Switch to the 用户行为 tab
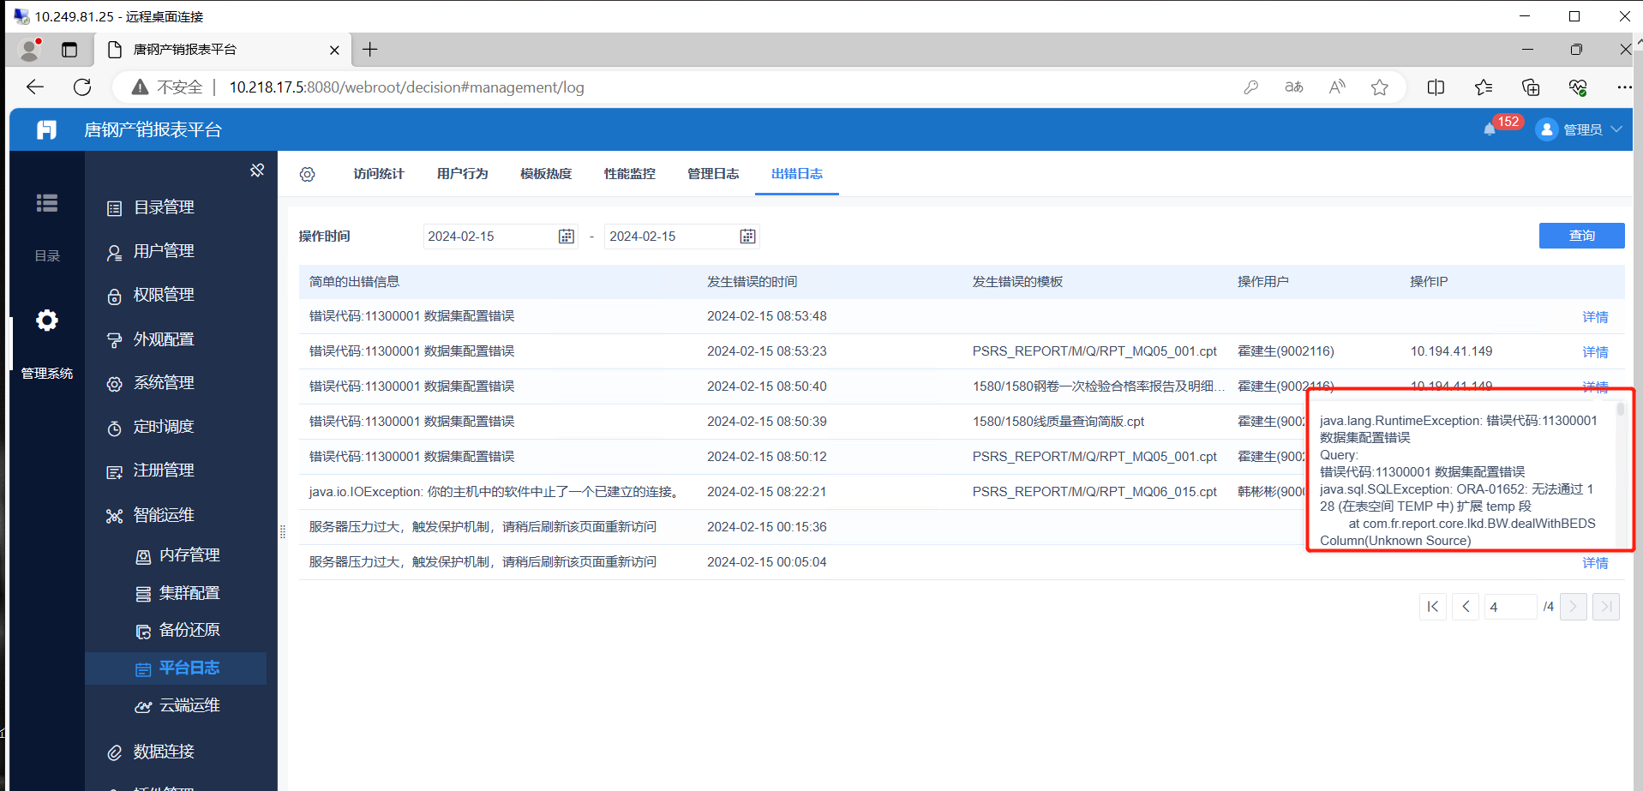Viewport: 1643px width, 791px height. (x=462, y=174)
